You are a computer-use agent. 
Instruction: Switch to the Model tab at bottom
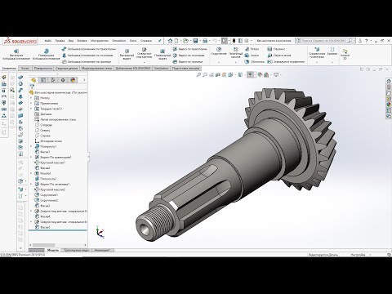(x=53, y=250)
